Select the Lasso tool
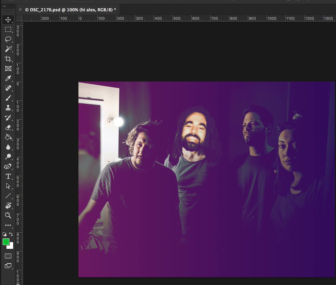 [x=8, y=39]
